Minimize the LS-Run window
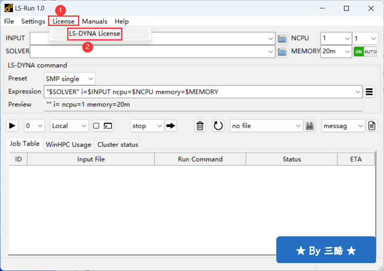384x271 pixels. tap(322, 8)
